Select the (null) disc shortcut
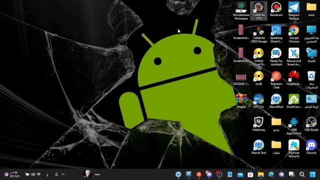 (x=258, y=78)
